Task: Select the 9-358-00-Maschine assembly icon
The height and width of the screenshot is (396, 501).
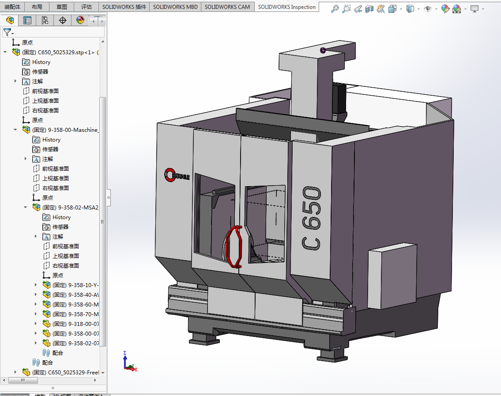Action: click(x=26, y=130)
